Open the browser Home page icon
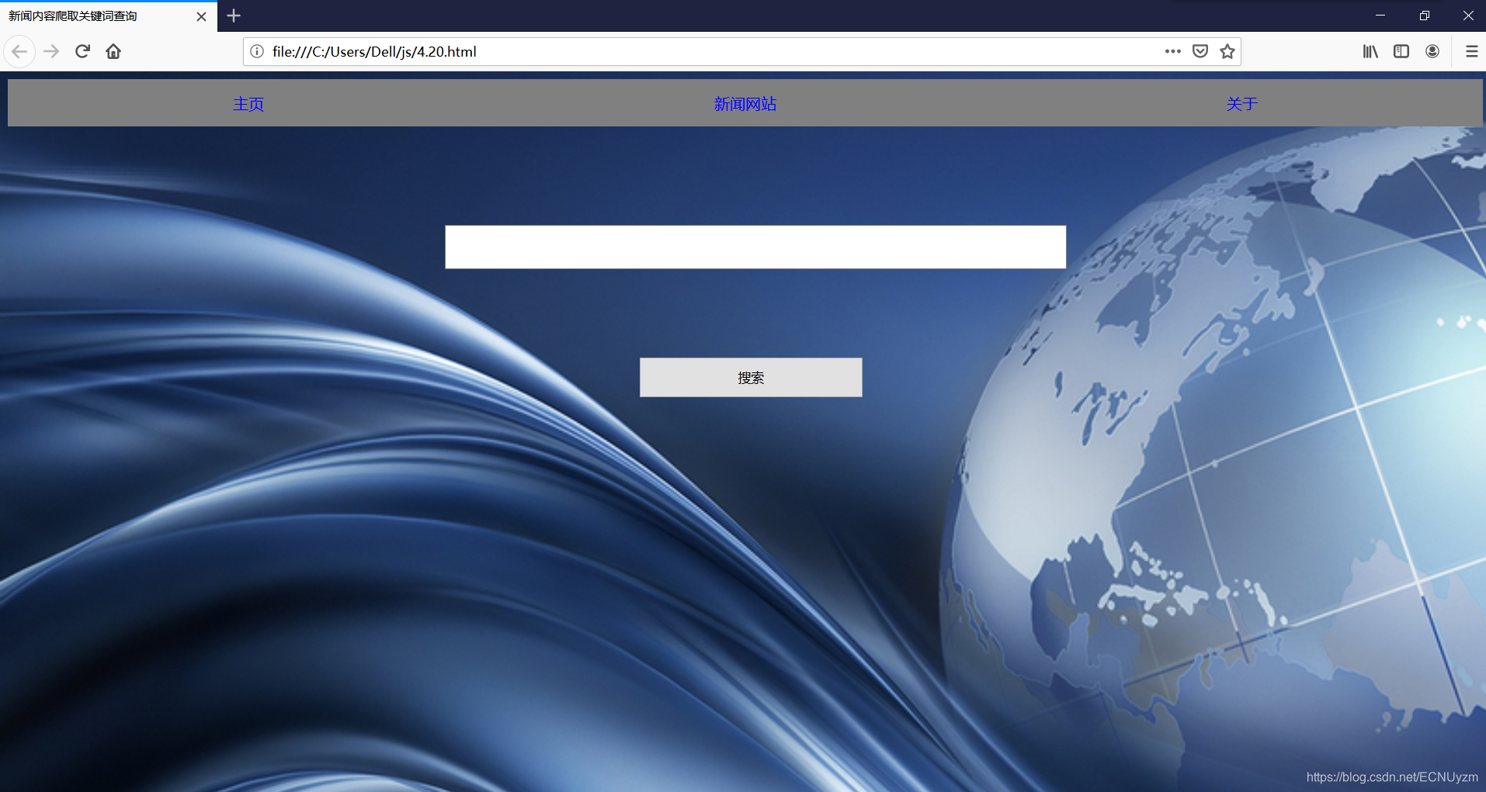The height and width of the screenshot is (792, 1486). 113,52
